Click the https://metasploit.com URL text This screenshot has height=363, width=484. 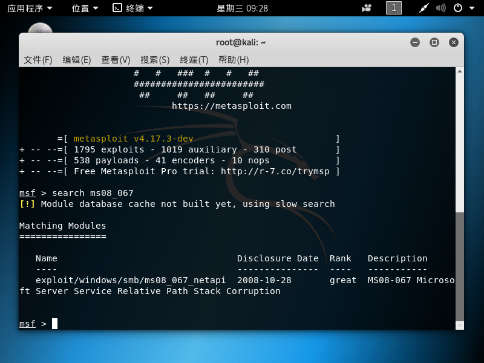click(232, 106)
